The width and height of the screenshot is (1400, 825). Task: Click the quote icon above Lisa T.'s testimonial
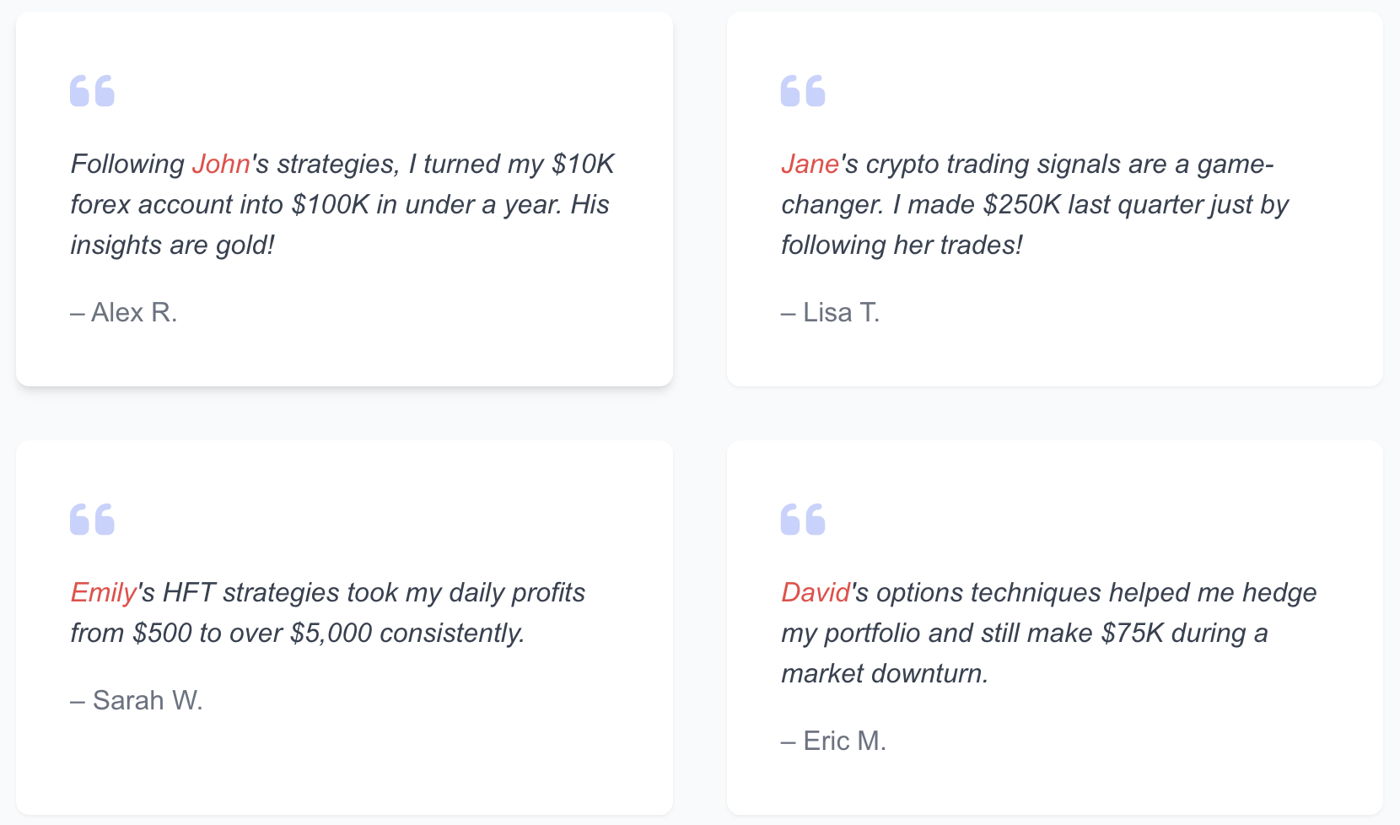[803, 90]
